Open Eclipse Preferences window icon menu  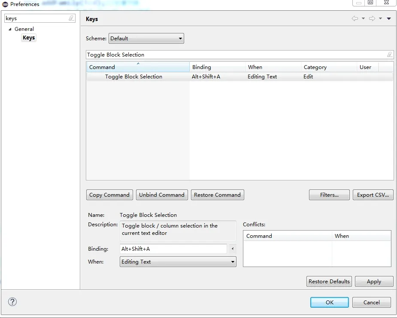pyautogui.click(x=5, y=4)
